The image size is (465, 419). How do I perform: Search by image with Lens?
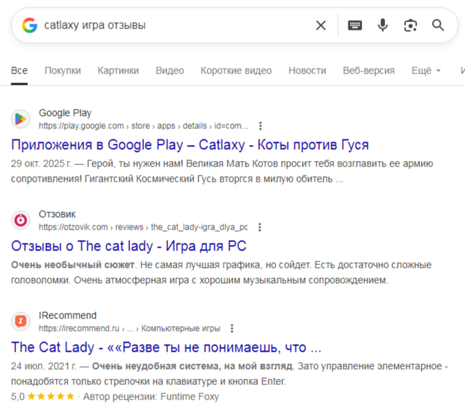pyautogui.click(x=410, y=26)
